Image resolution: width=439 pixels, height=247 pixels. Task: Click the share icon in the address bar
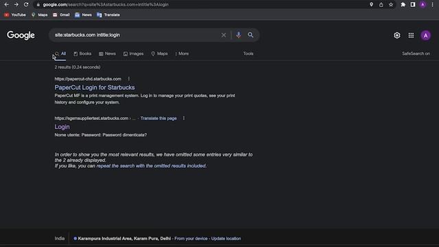pyautogui.click(x=381, y=5)
